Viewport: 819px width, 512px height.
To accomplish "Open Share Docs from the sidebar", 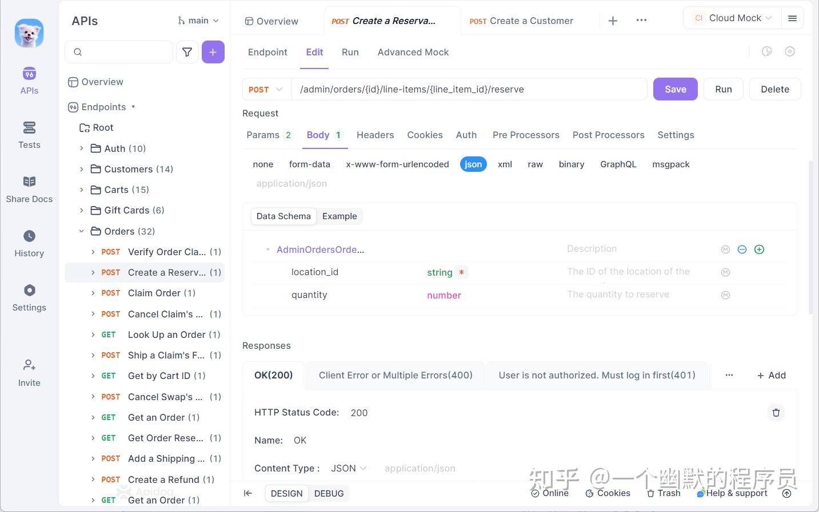I will [29, 190].
